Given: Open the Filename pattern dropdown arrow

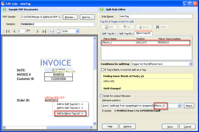Looking at the screenshot, I should (179, 106).
